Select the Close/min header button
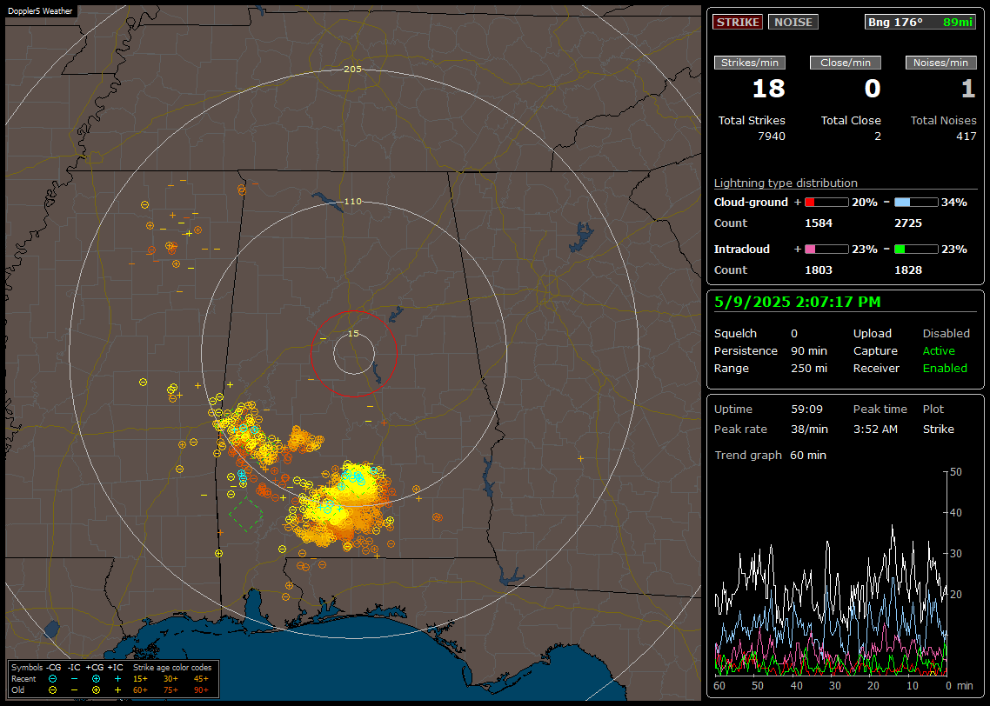Screen dimensions: 990x706 pyautogui.click(x=846, y=63)
